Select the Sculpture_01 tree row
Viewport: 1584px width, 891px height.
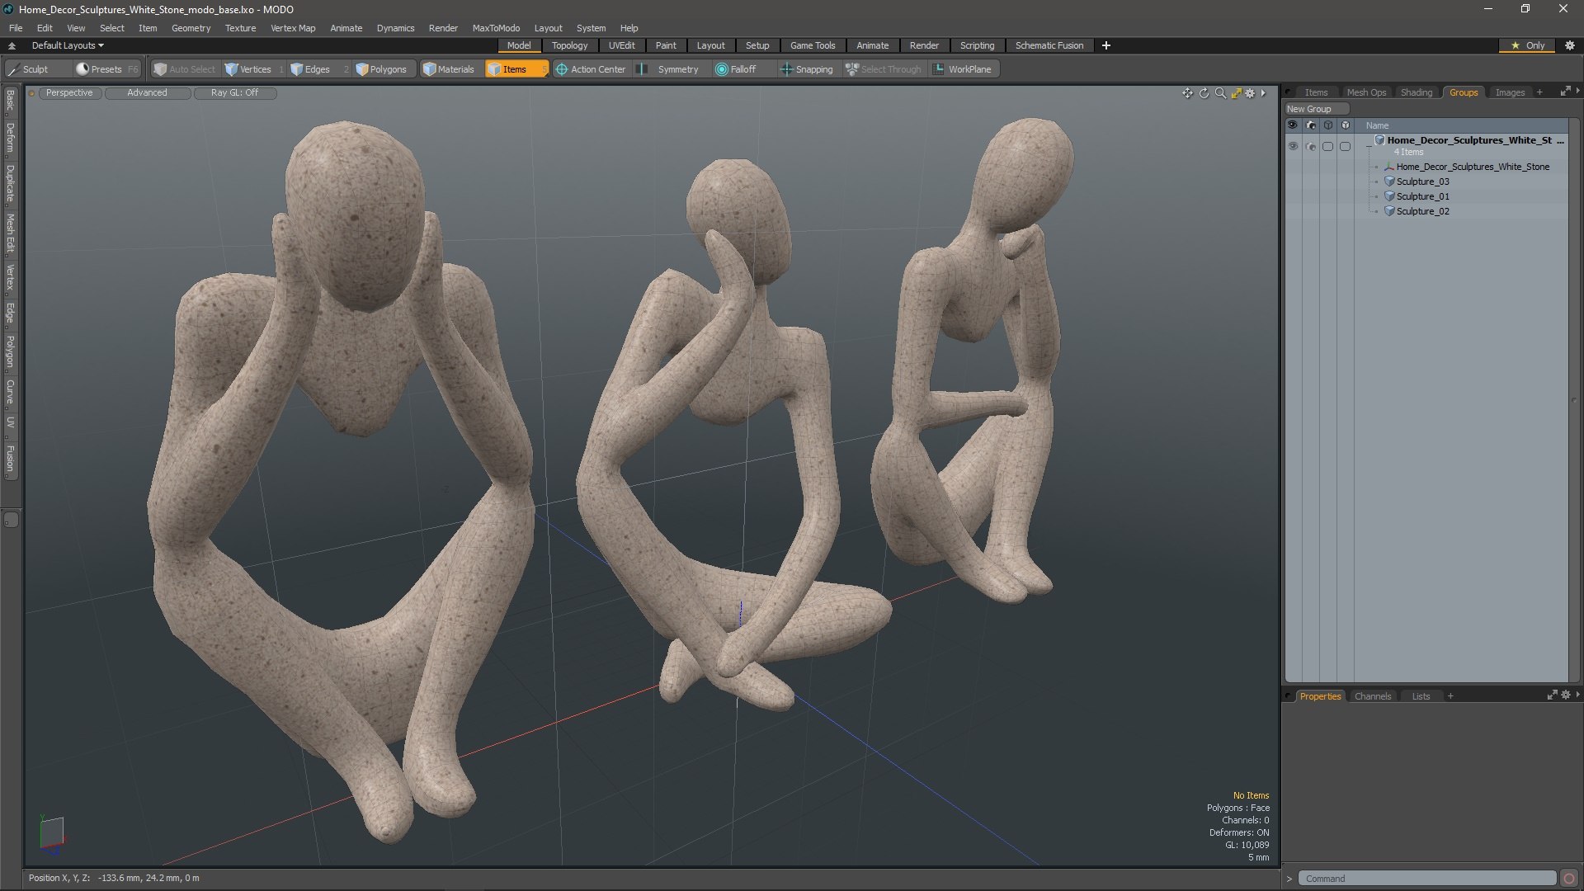1427,196
